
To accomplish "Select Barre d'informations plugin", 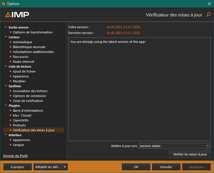I will pyautogui.click(x=28, y=111).
